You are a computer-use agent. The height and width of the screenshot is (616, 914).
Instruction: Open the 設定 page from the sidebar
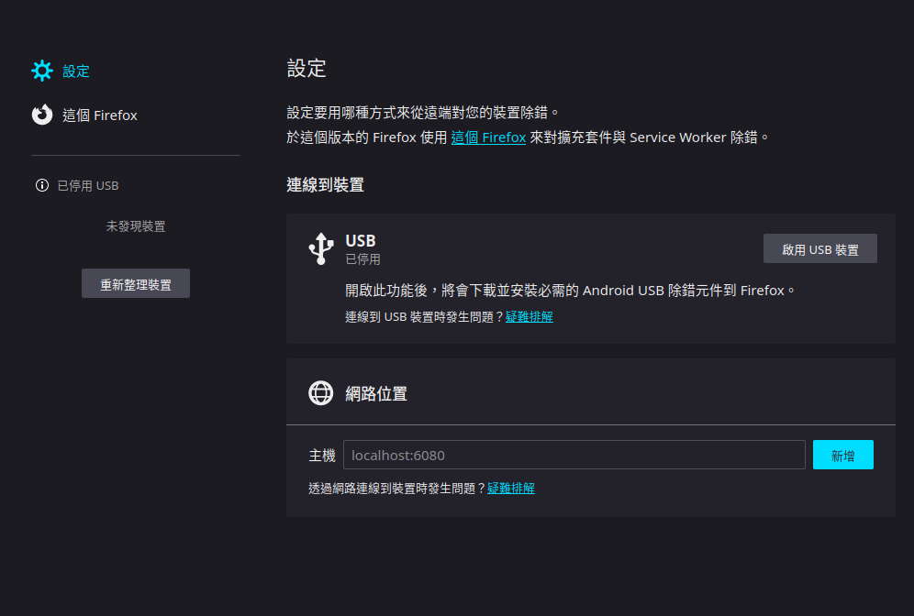pyautogui.click(x=76, y=71)
